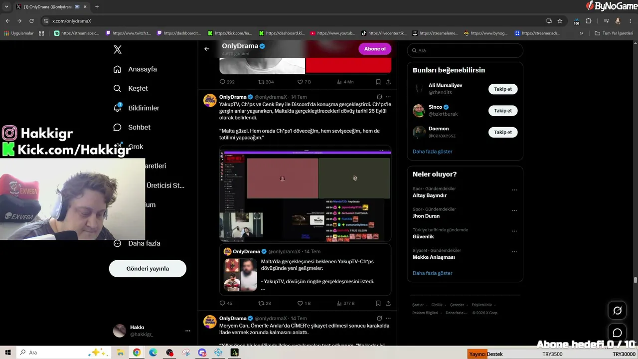Viewport: 638px width, 359px height.
Task: Open Microsoft Edge from the taskbar
Action: [x=153, y=353]
